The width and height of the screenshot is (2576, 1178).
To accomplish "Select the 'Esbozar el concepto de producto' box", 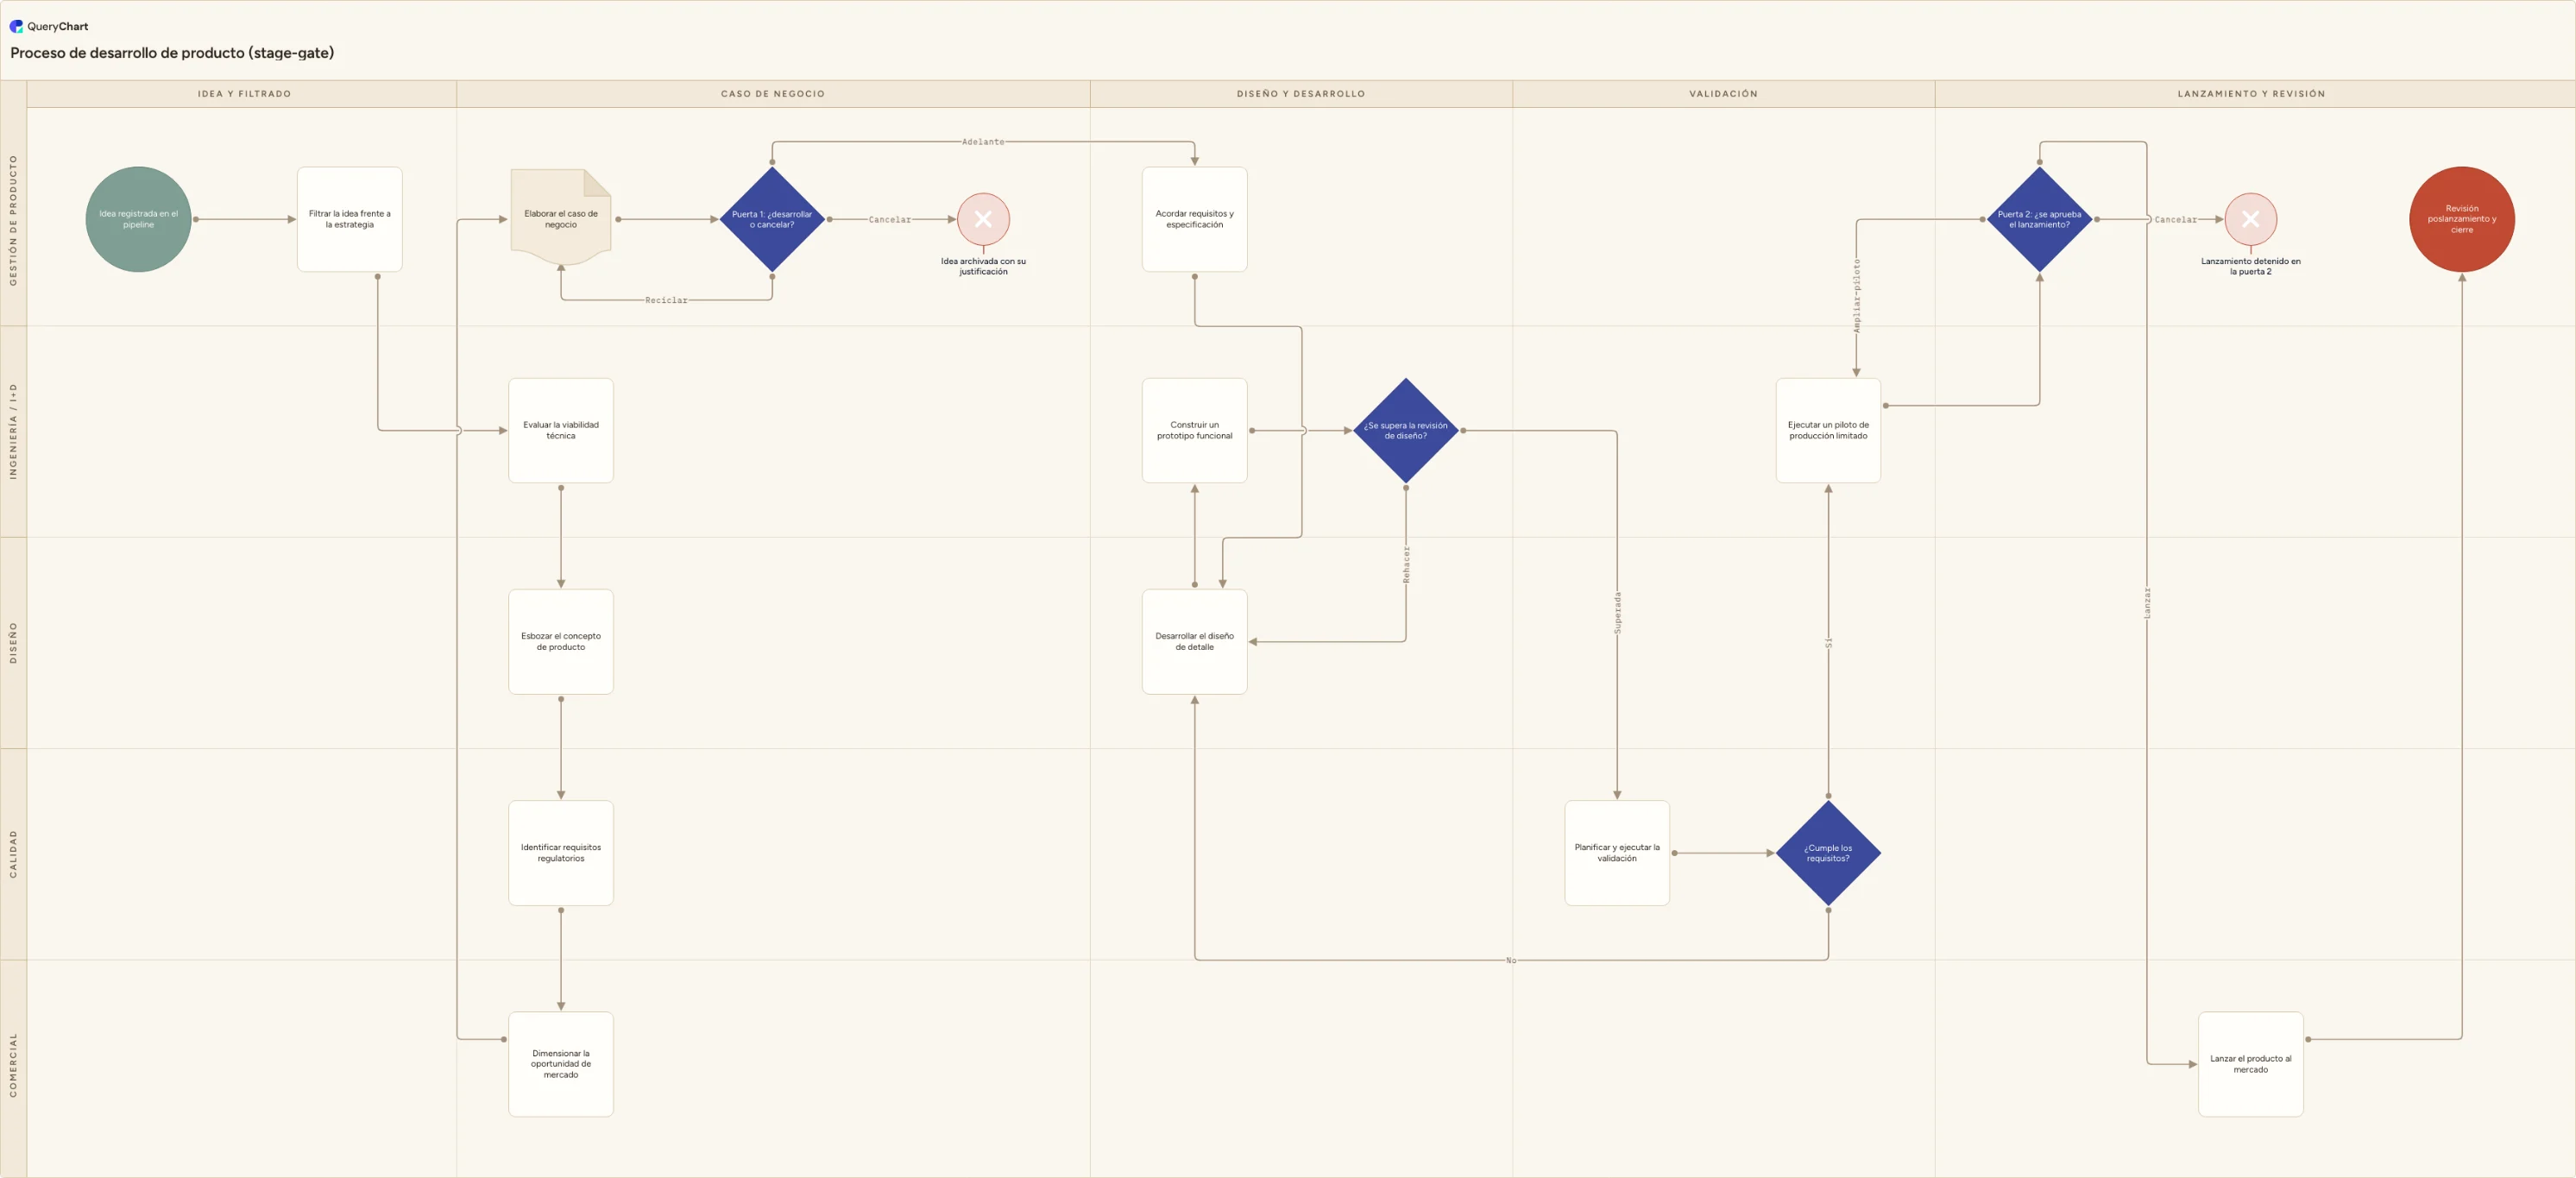I will (561, 641).
